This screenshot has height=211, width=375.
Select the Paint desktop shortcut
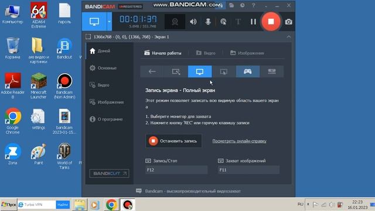pyautogui.click(x=39, y=154)
